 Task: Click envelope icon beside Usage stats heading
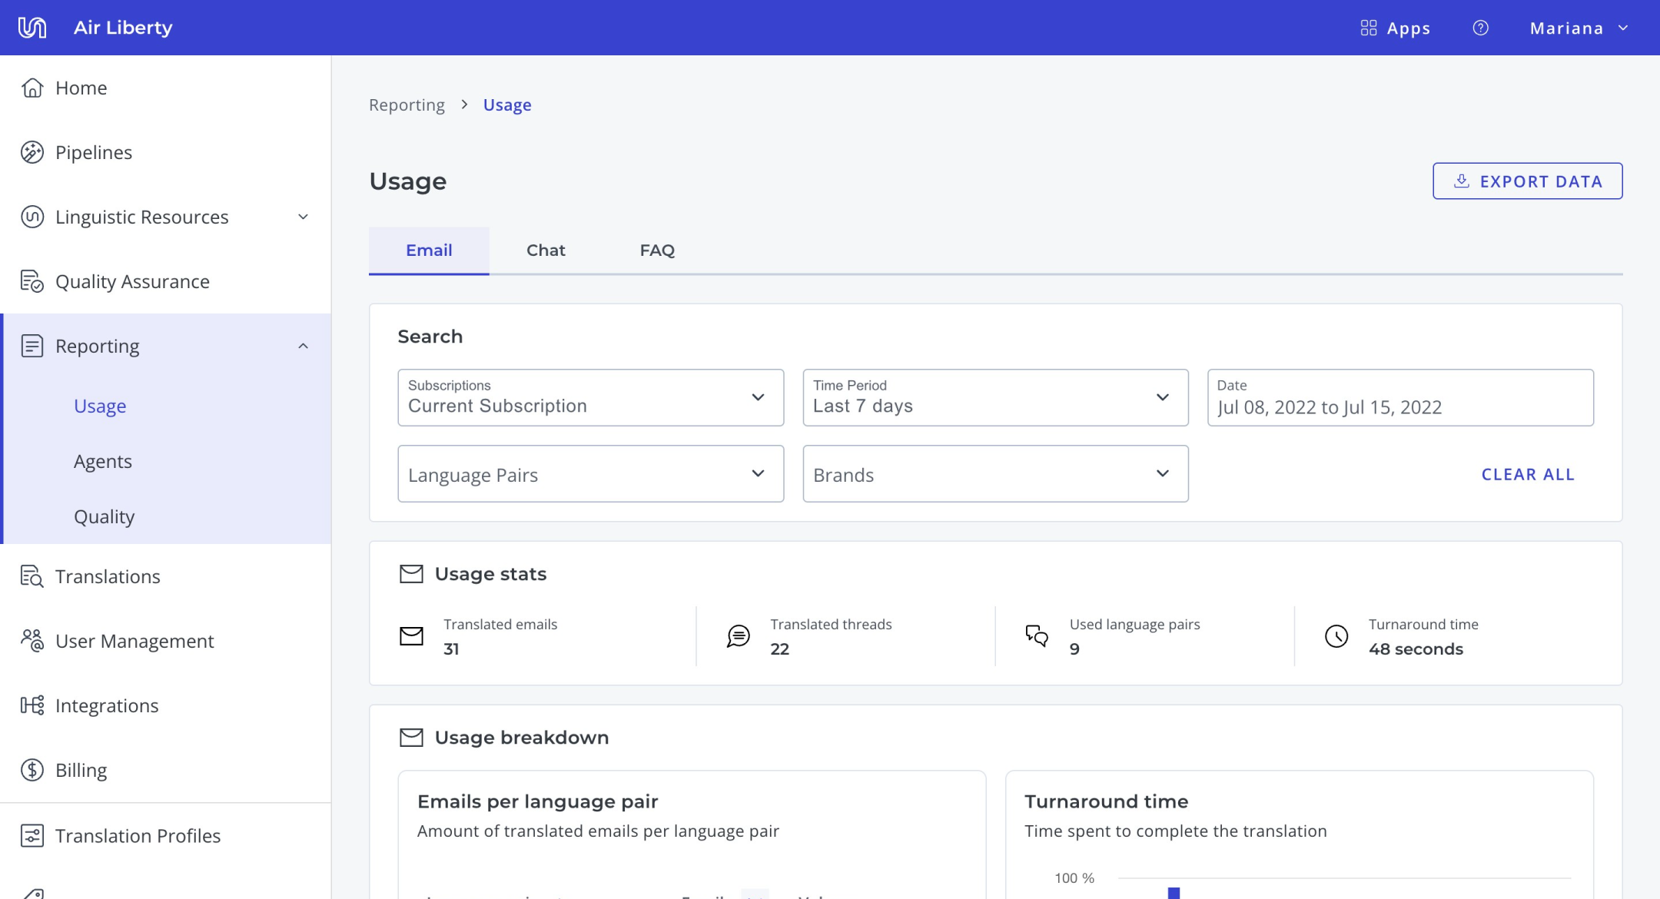411,574
